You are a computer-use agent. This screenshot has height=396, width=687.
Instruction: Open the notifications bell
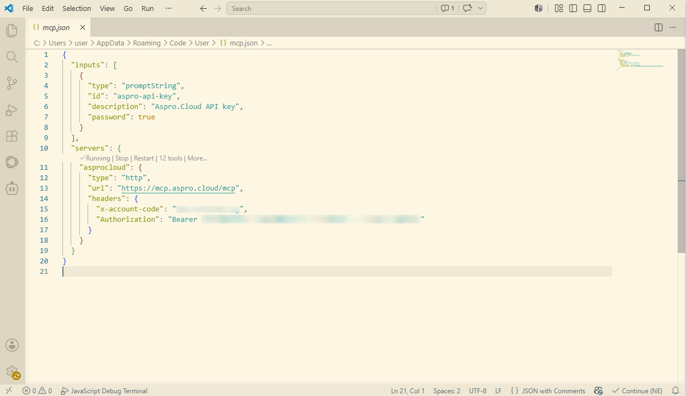(676, 391)
